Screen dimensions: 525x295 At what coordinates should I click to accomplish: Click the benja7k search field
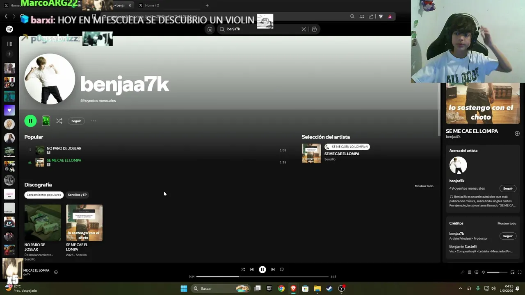click(262, 29)
